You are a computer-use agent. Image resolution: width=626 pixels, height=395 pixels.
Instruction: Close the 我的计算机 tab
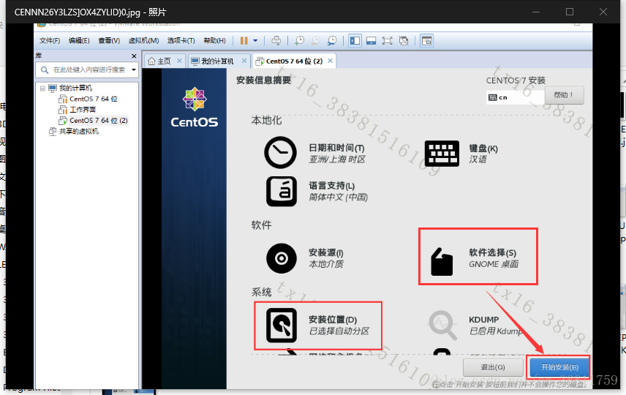tap(244, 61)
